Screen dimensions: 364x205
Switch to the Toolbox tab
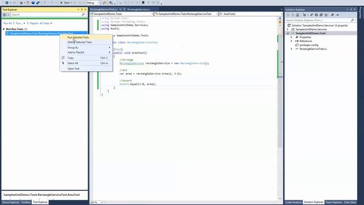[x=26, y=203]
